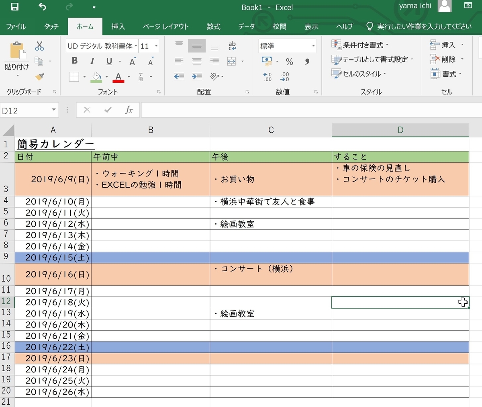
Task: Open the 挿入 ribbon tab
Action: [118, 27]
